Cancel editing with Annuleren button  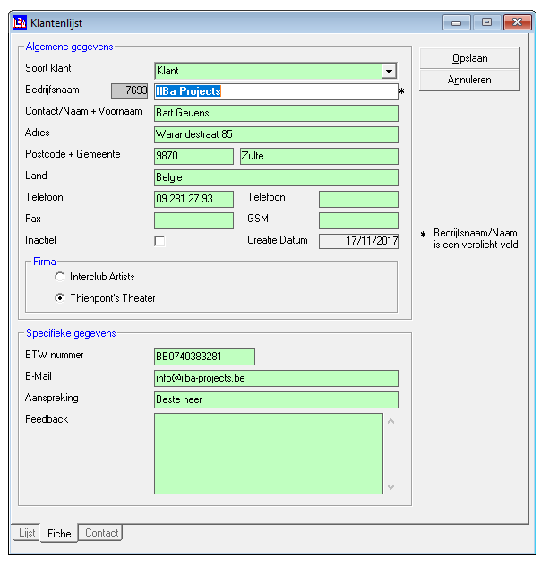click(469, 80)
